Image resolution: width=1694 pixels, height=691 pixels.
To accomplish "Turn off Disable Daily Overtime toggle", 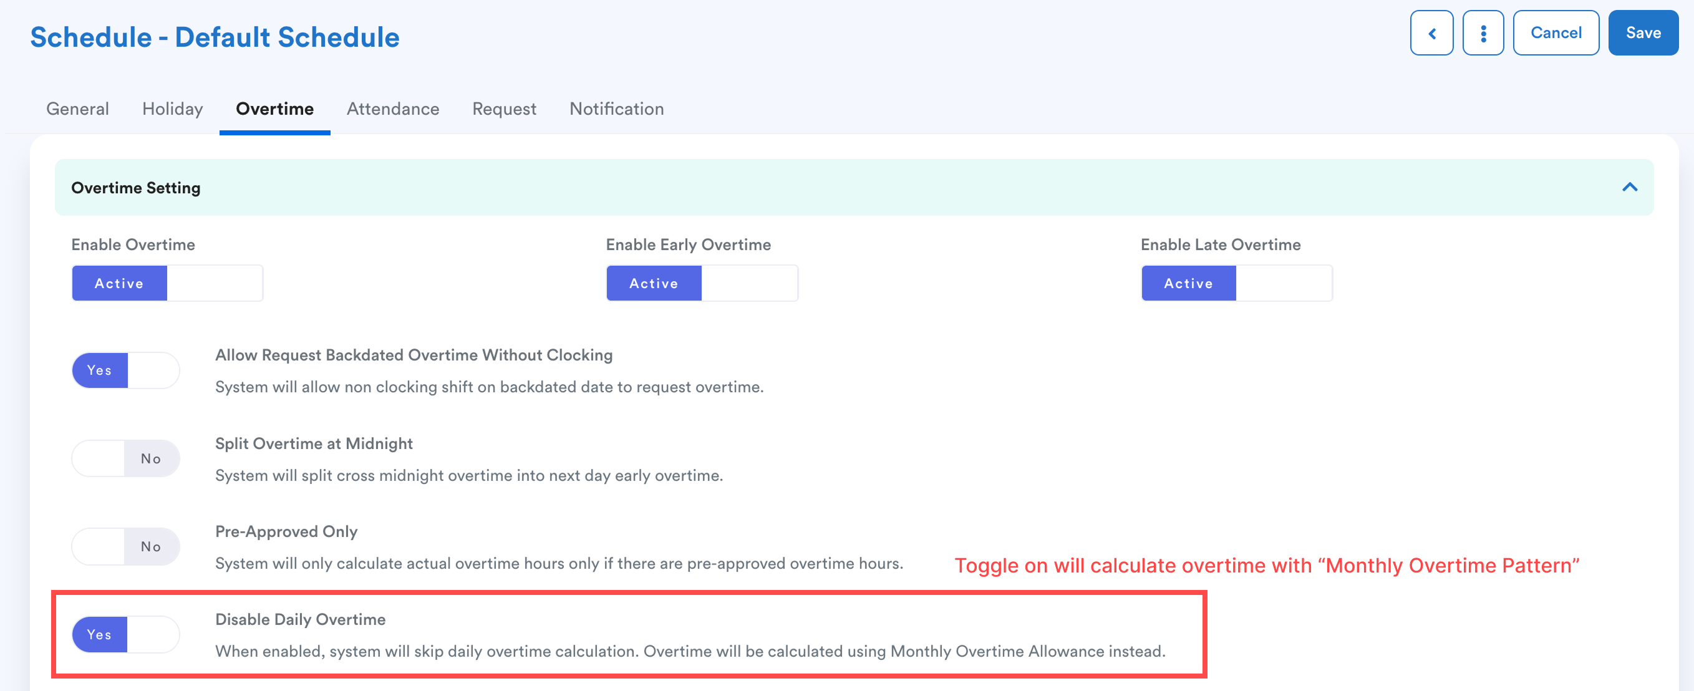I will [x=125, y=634].
